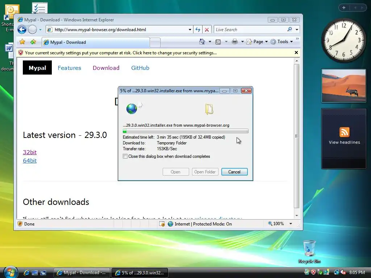Viewport: 371px width, 278px height.
Task: Click Show Desktop Quick Launch icon
Action: pyautogui.click(x=35, y=273)
